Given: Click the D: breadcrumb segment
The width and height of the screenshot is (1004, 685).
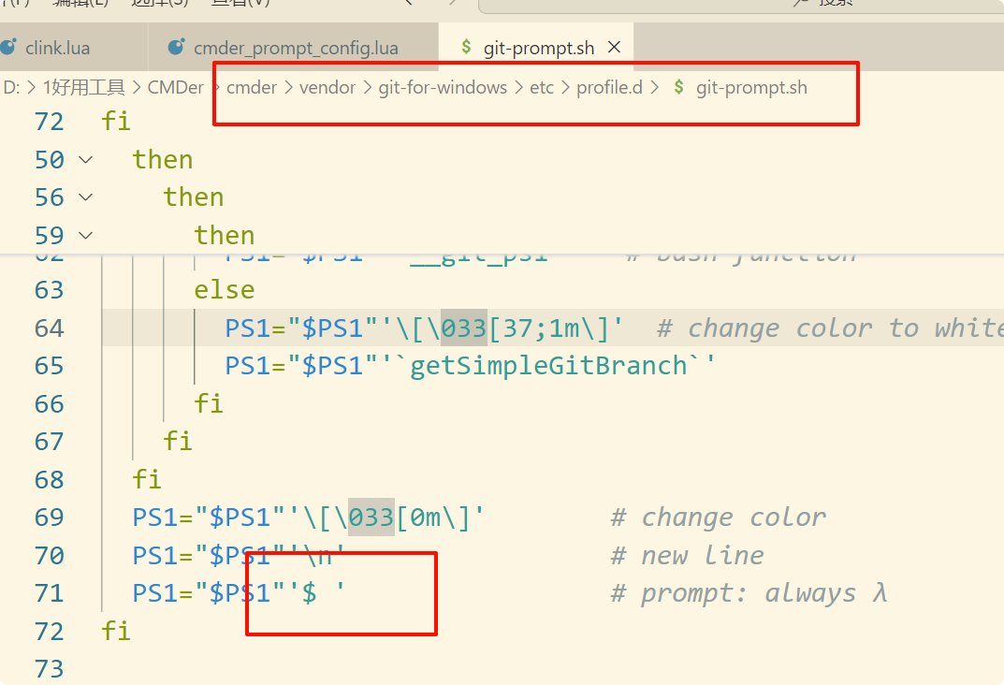Looking at the screenshot, I should point(11,88).
